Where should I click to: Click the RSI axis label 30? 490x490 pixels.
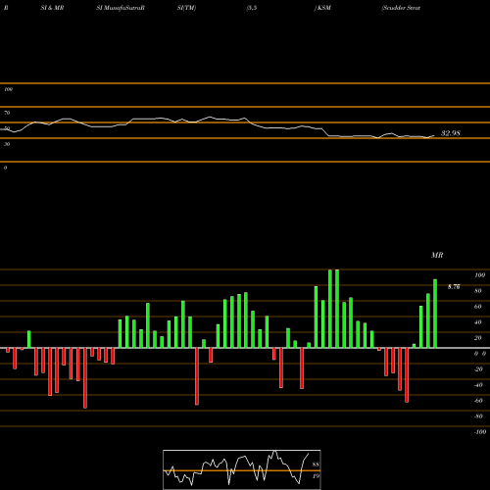pyautogui.click(x=7, y=144)
